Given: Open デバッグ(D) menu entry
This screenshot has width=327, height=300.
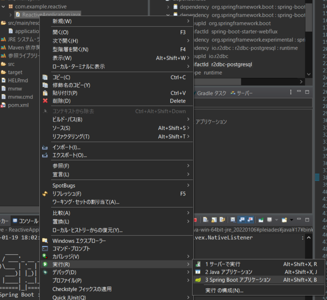Looking at the screenshot, I should (116, 272).
